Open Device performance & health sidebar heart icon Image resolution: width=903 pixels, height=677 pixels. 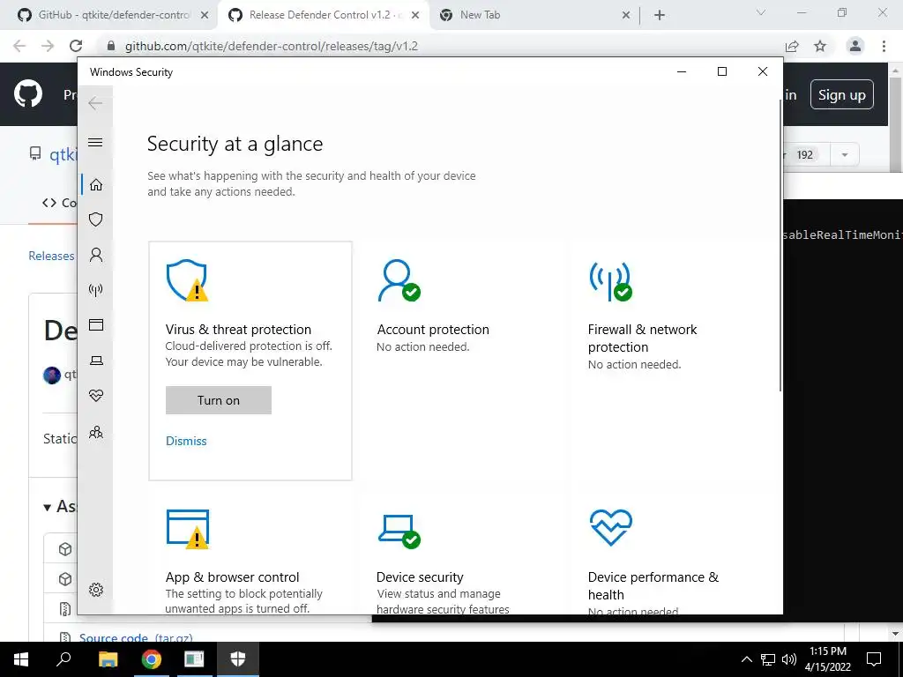95,396
